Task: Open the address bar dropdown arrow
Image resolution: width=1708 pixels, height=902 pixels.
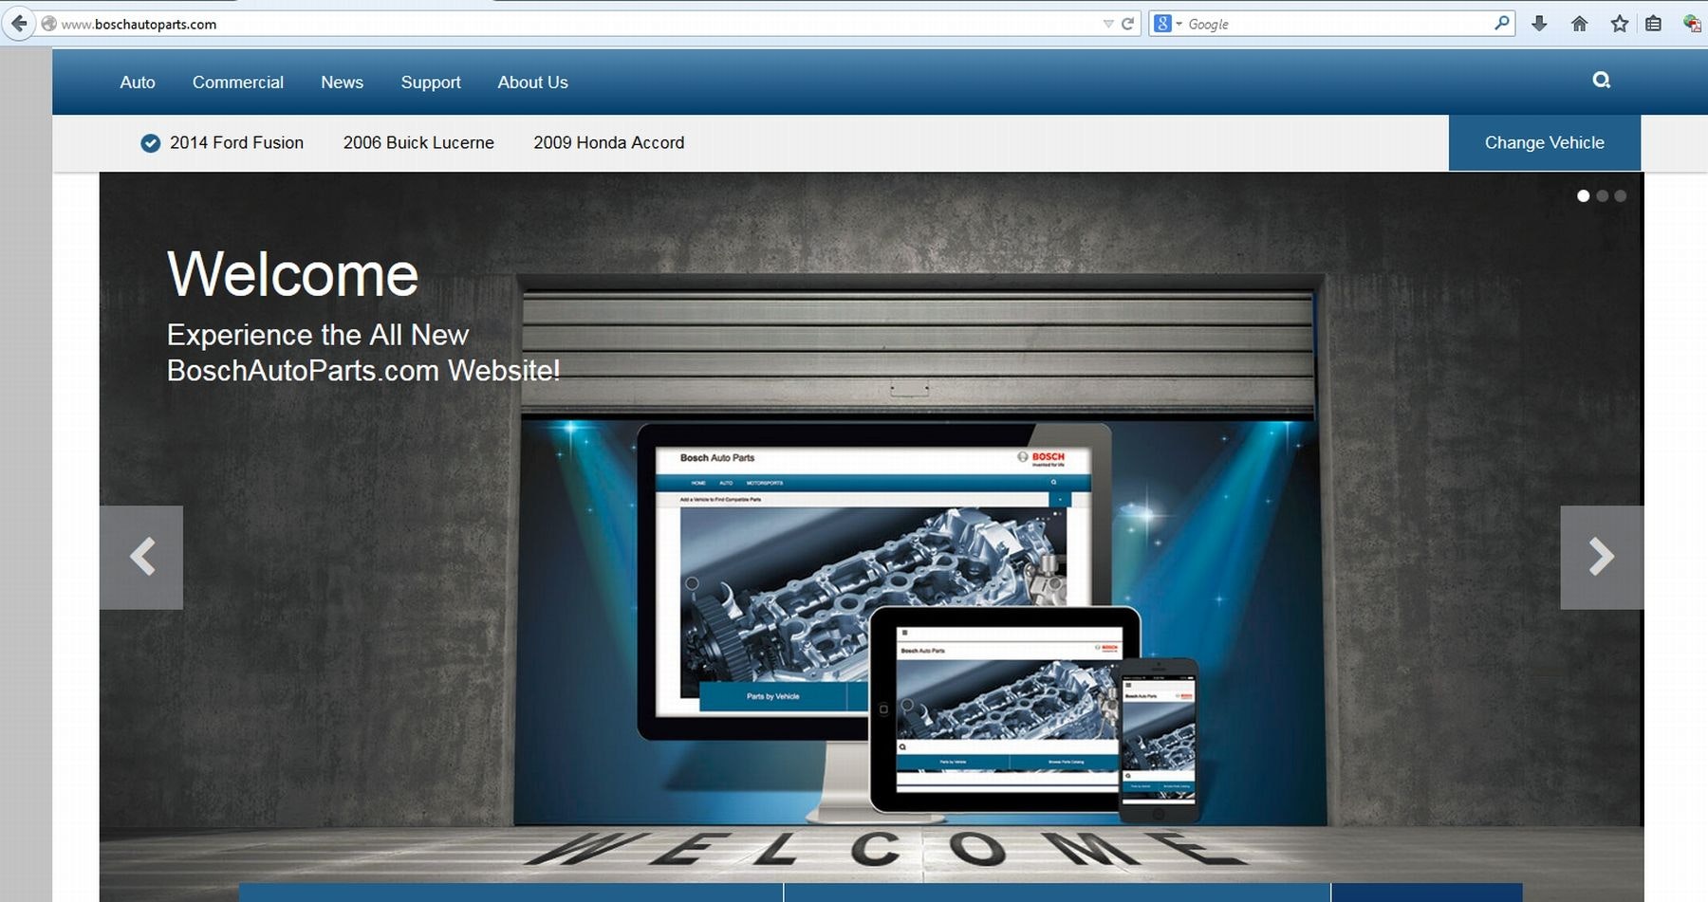Action: tap(1108, 24)
